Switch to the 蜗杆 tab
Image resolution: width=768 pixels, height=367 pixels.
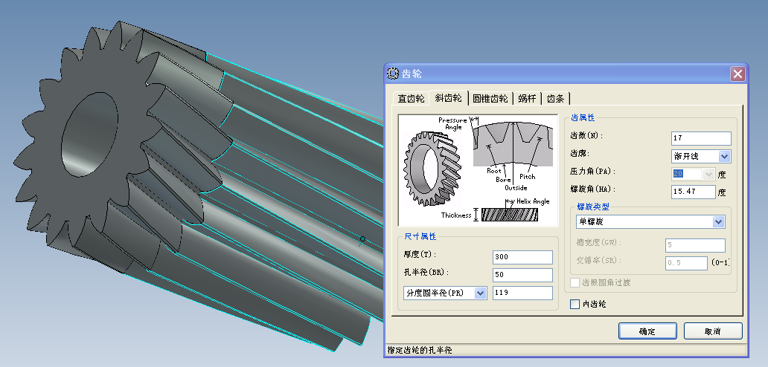tap(527, 98)
